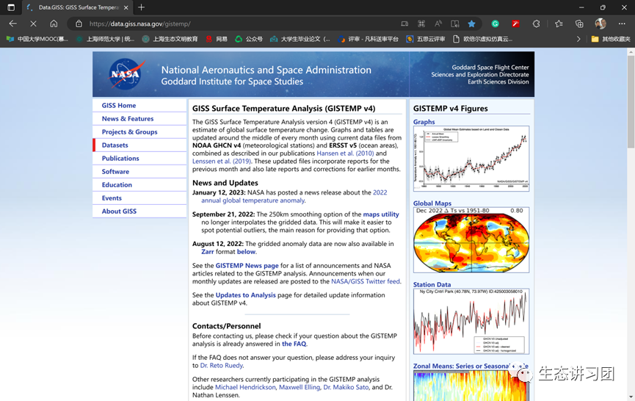Click the QR code icon in address bar

click(421, 24)
